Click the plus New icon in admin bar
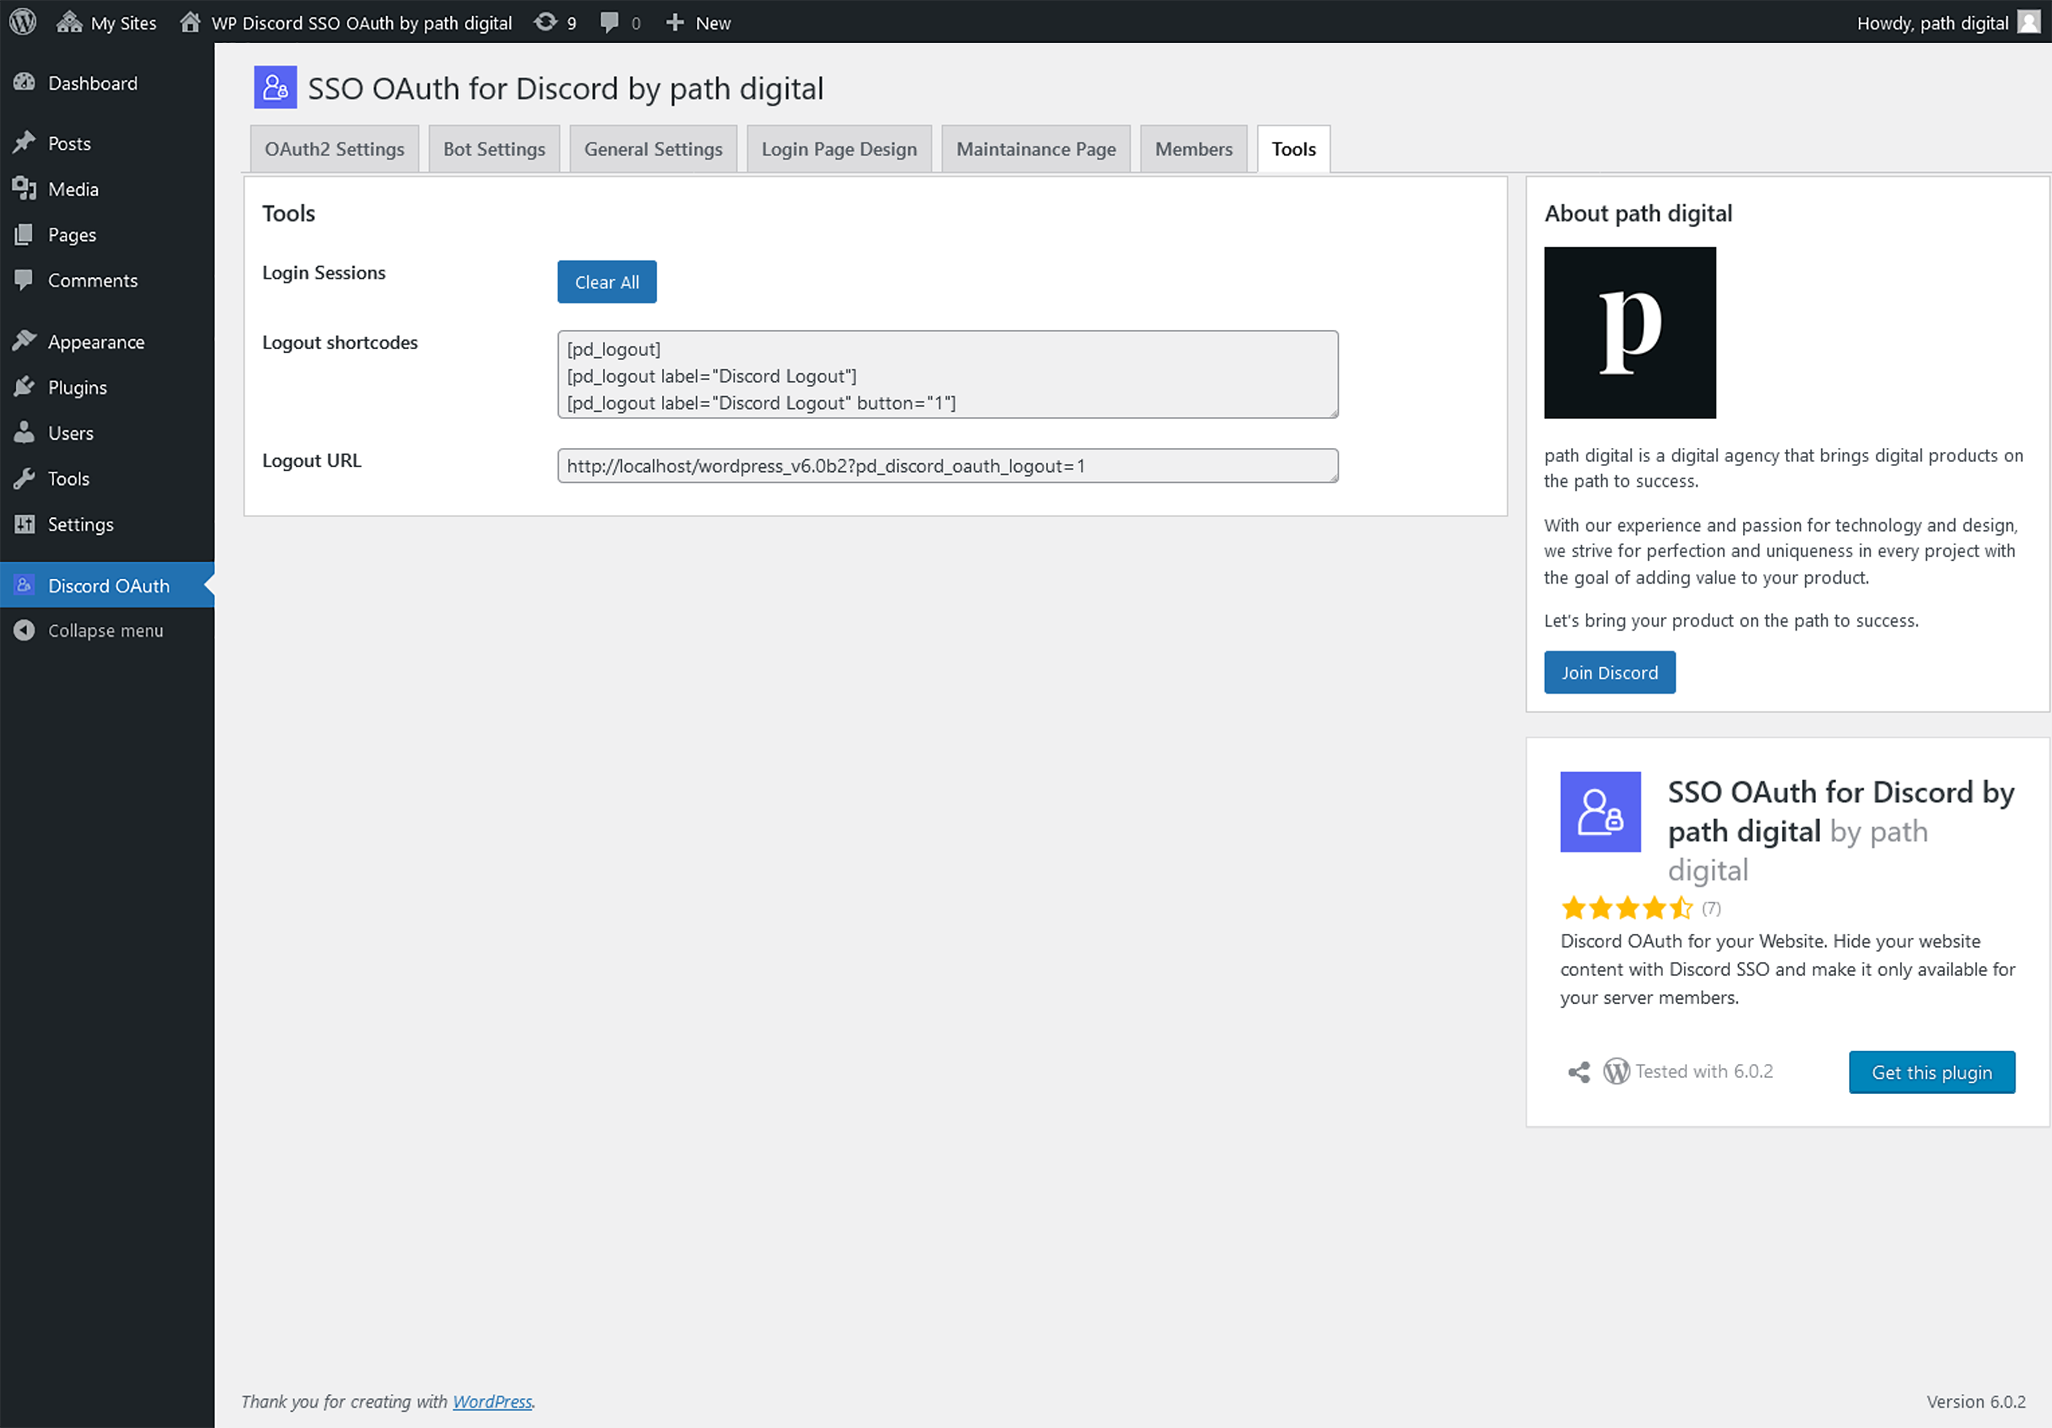The width and height of the screenshot is (2052, 1428). coord(675,22)
